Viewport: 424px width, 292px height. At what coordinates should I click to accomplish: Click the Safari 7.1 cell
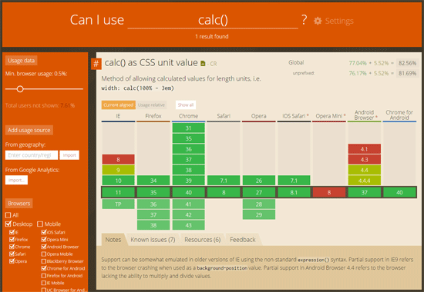click(x=224, y=181)
